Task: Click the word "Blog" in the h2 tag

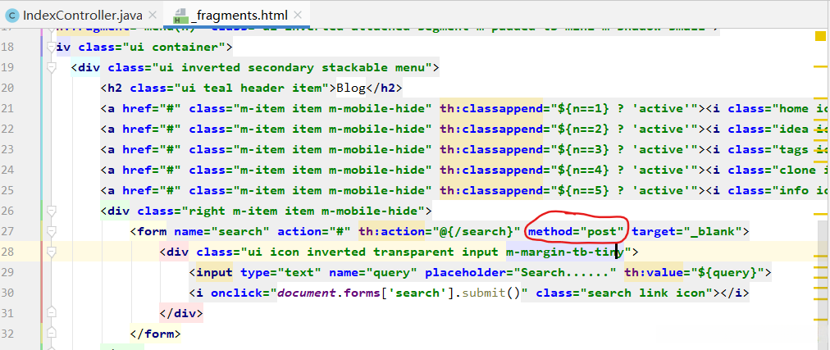Action: click(351, 88)
